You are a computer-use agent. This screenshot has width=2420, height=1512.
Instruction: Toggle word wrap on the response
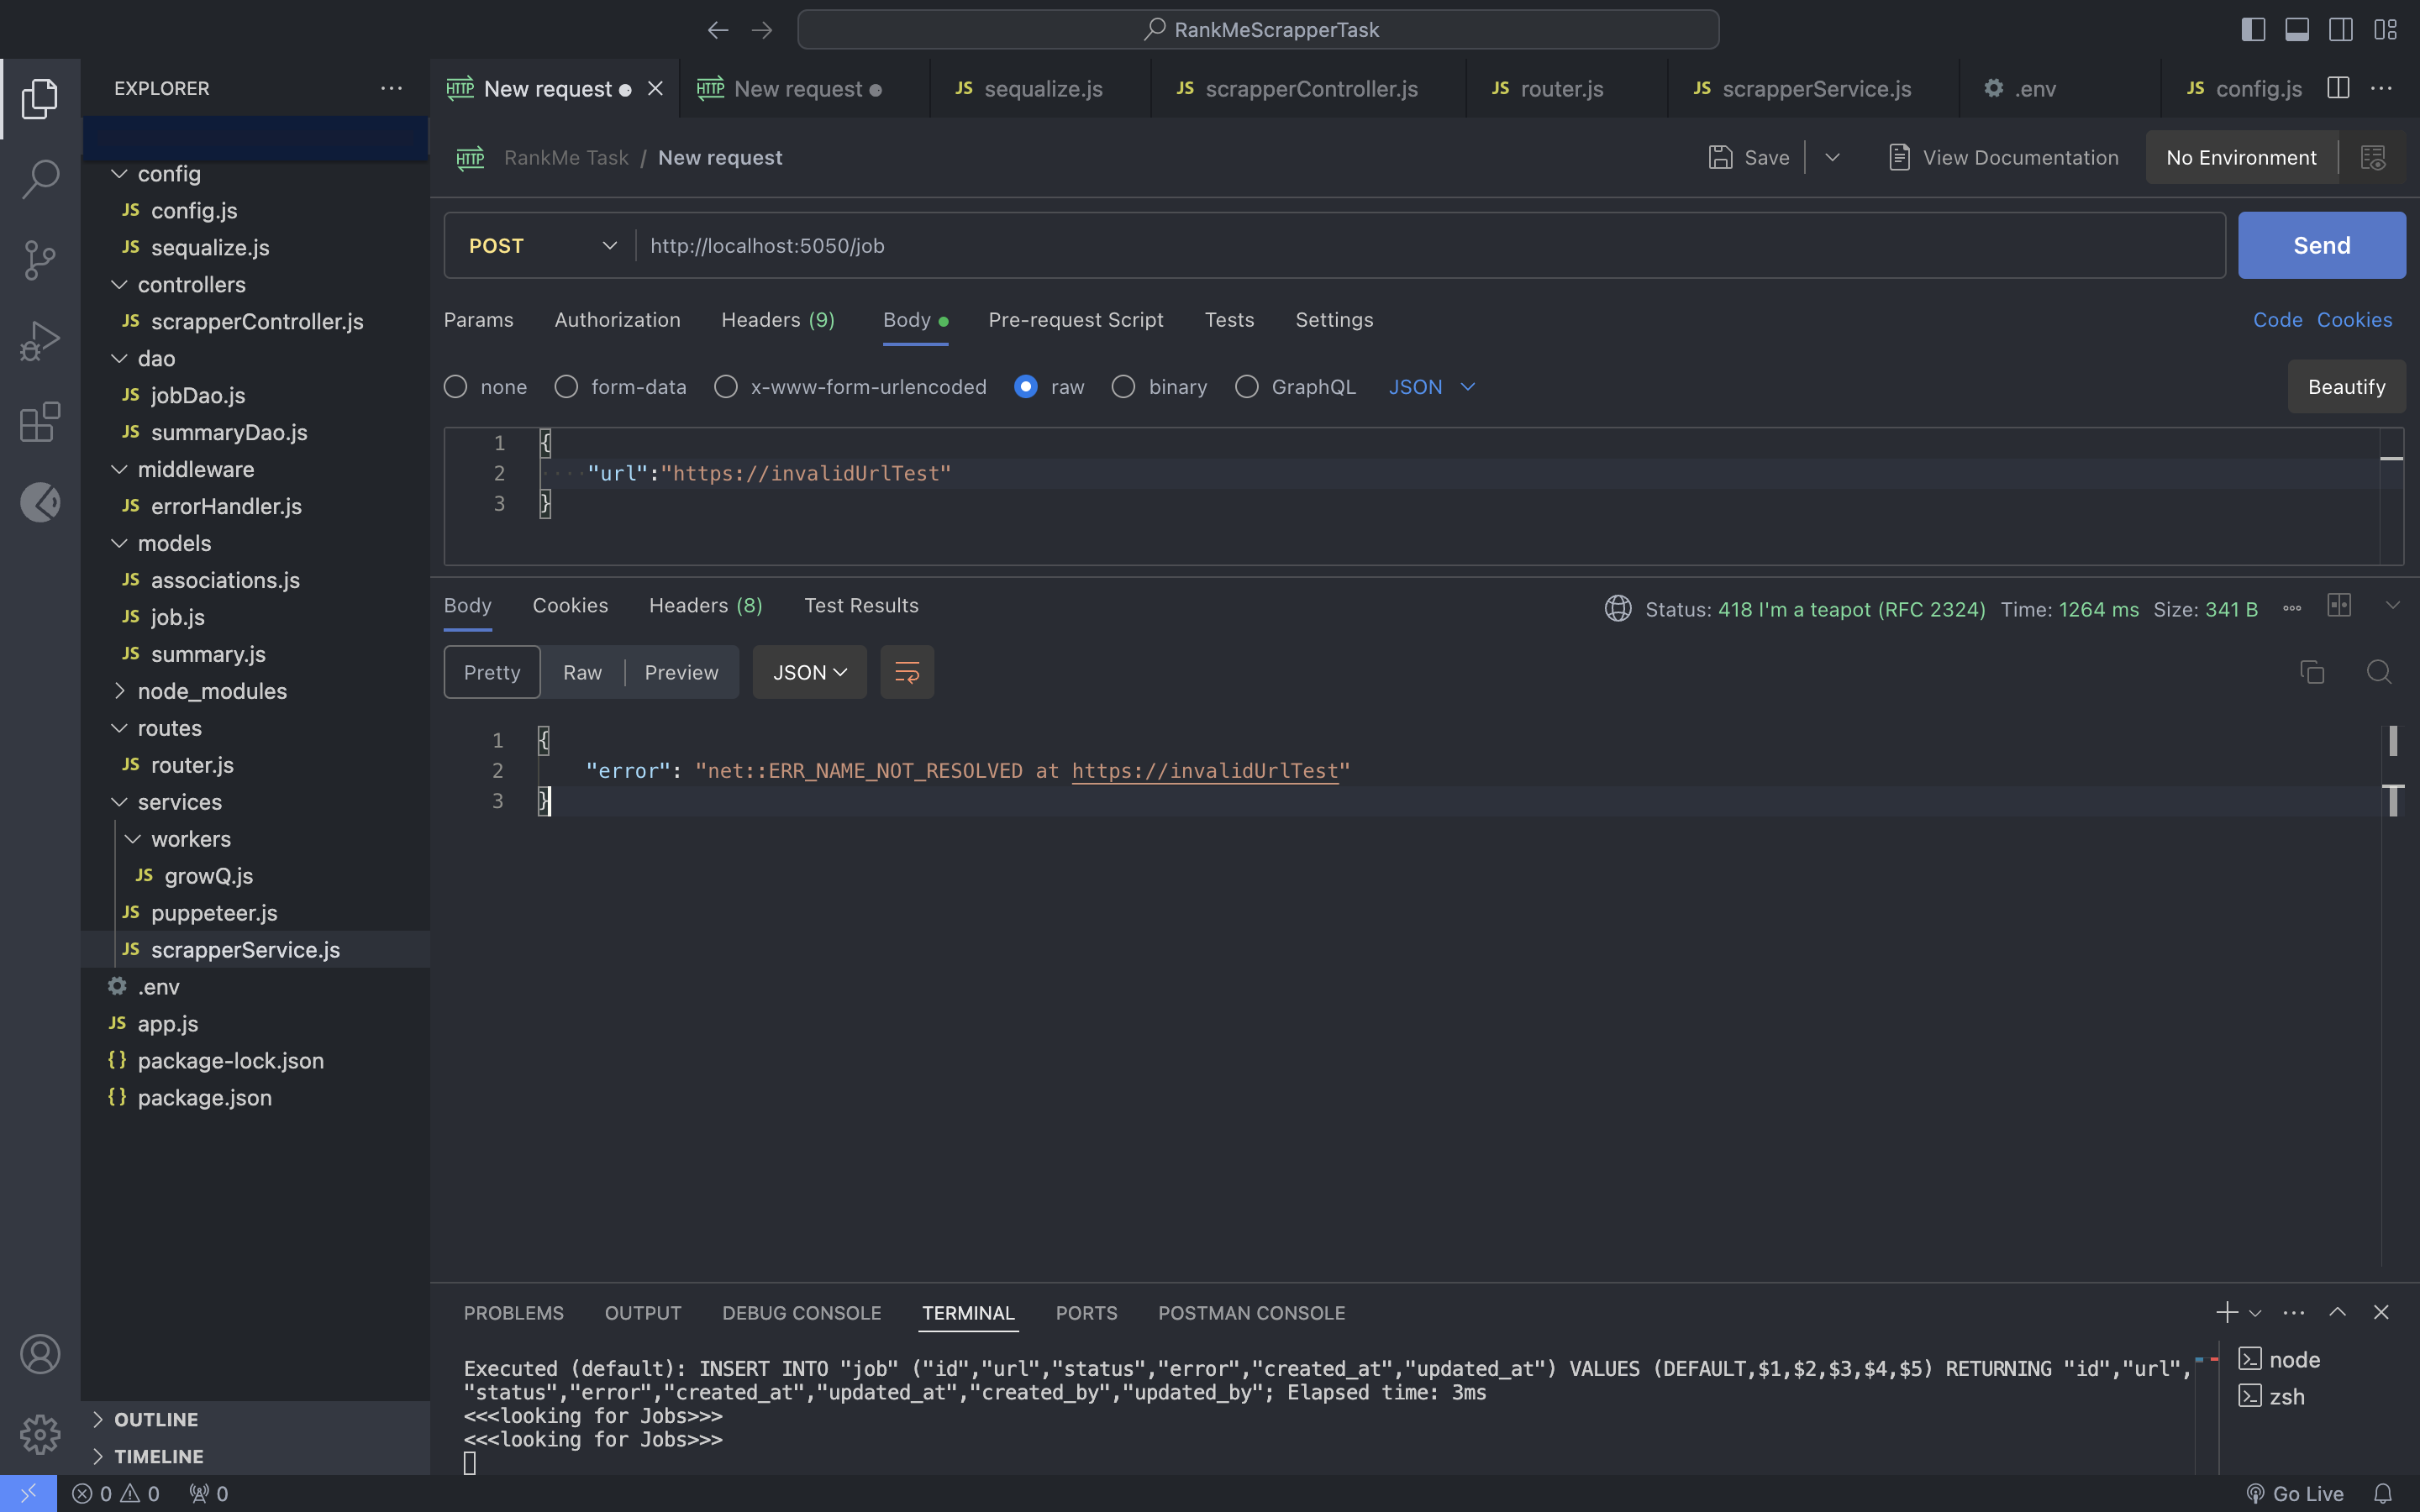point(906,672)
